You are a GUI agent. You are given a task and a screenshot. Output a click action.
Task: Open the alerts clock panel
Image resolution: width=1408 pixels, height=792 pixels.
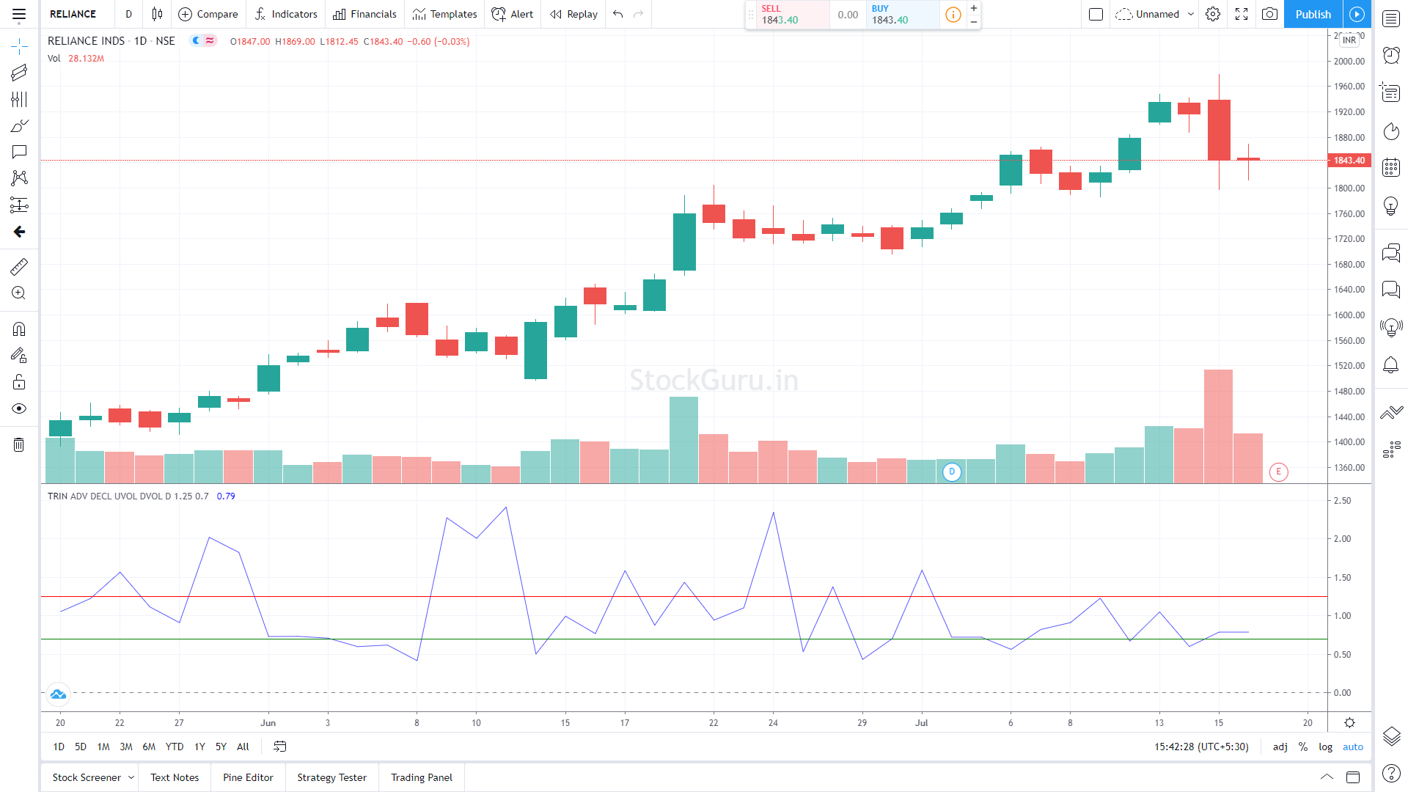tap(1391, 55)
